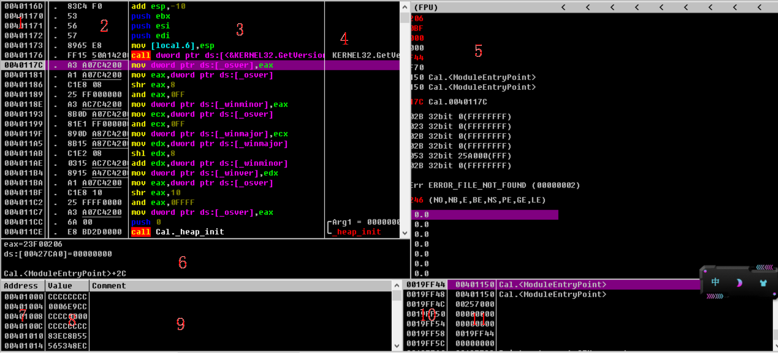The image size is (778, 353).
Task: Click dump value 0006E9CC
Action: tap(67, 306)
